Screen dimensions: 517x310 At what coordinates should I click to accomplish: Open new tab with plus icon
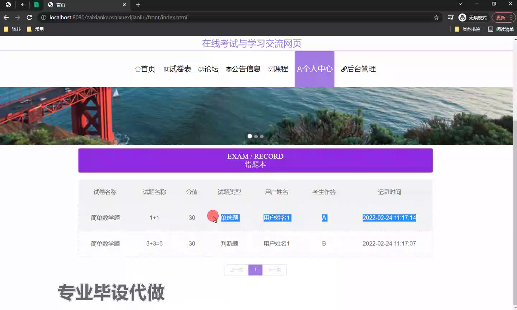138,5
